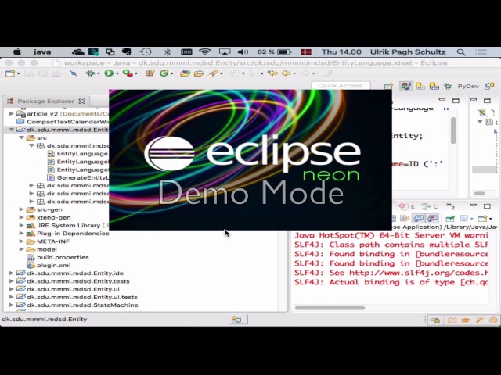501x375 pixels.
Task: Open the Apple menu
Action: tap(17, 52)
